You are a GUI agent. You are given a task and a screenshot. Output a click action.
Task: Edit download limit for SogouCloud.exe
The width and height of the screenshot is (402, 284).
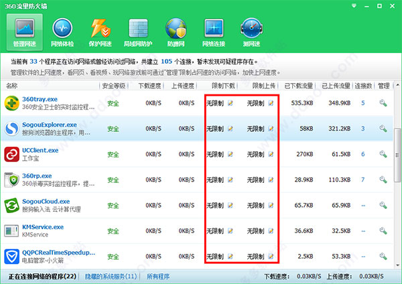pos(230,206)
